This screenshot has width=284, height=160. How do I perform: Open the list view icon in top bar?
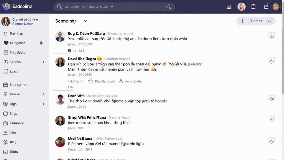[x=229, y=7]
